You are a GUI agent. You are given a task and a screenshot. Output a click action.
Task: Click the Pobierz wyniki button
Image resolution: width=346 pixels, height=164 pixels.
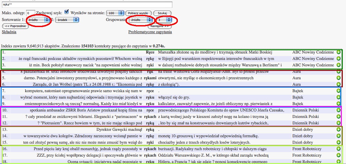point(138,13)
